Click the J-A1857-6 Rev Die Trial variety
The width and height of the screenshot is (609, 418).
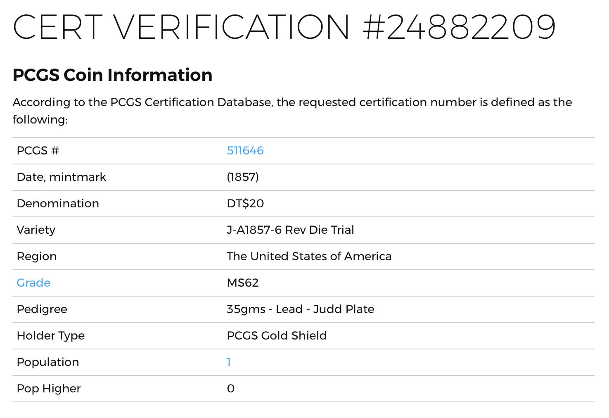[290, 230]
